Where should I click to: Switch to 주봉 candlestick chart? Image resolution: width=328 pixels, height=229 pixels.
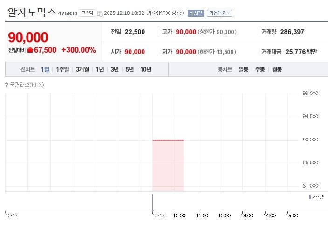pyautogui.click(x=260, y=69)
